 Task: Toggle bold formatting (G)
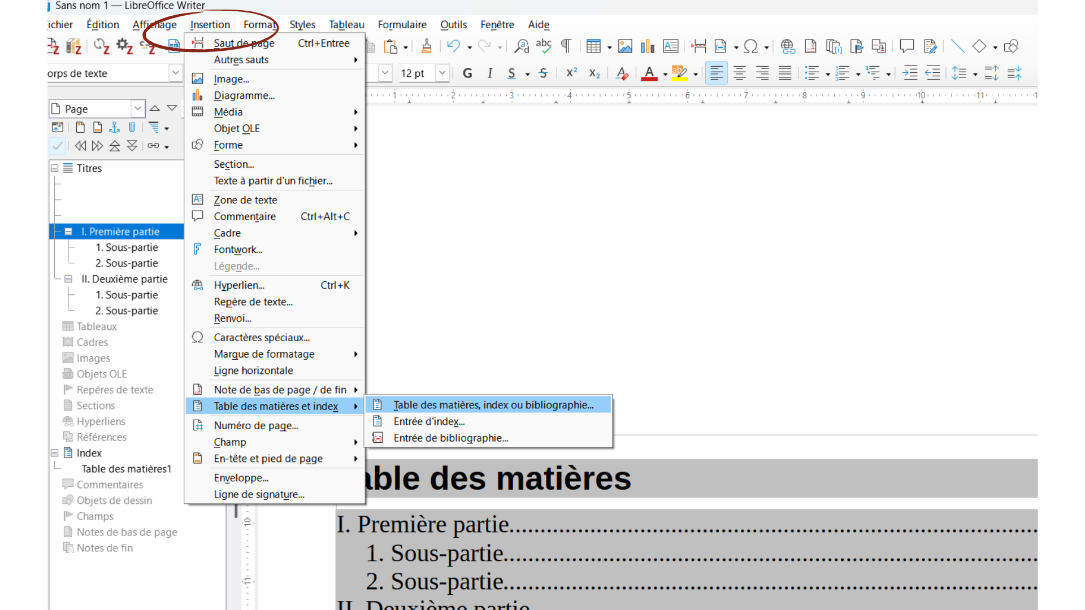click(x=467, y=73)
